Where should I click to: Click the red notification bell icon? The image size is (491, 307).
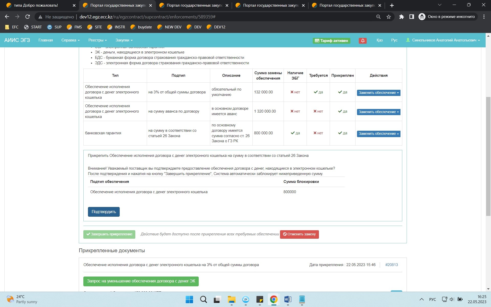pyautogui.click(x=363, y=40)
